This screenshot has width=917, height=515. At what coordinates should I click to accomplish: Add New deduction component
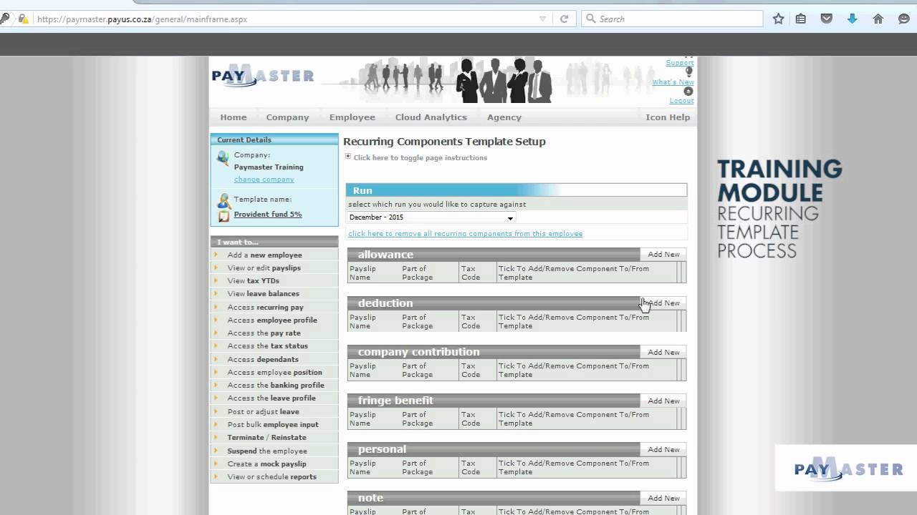tap(663, 303)
